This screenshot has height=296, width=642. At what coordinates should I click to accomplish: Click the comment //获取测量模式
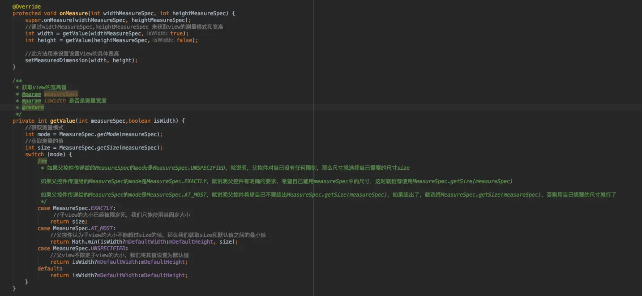click(x=44, y=128)
